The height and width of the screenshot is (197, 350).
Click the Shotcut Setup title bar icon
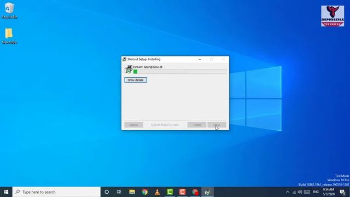click(125, 59)
